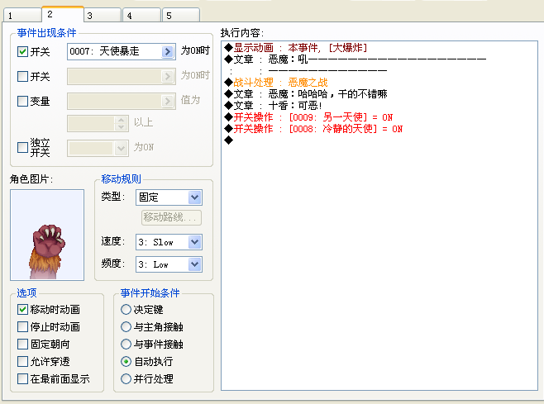Enable the second 开关 condition checkbox
The image size is (544, 404).
pos(22,76)
